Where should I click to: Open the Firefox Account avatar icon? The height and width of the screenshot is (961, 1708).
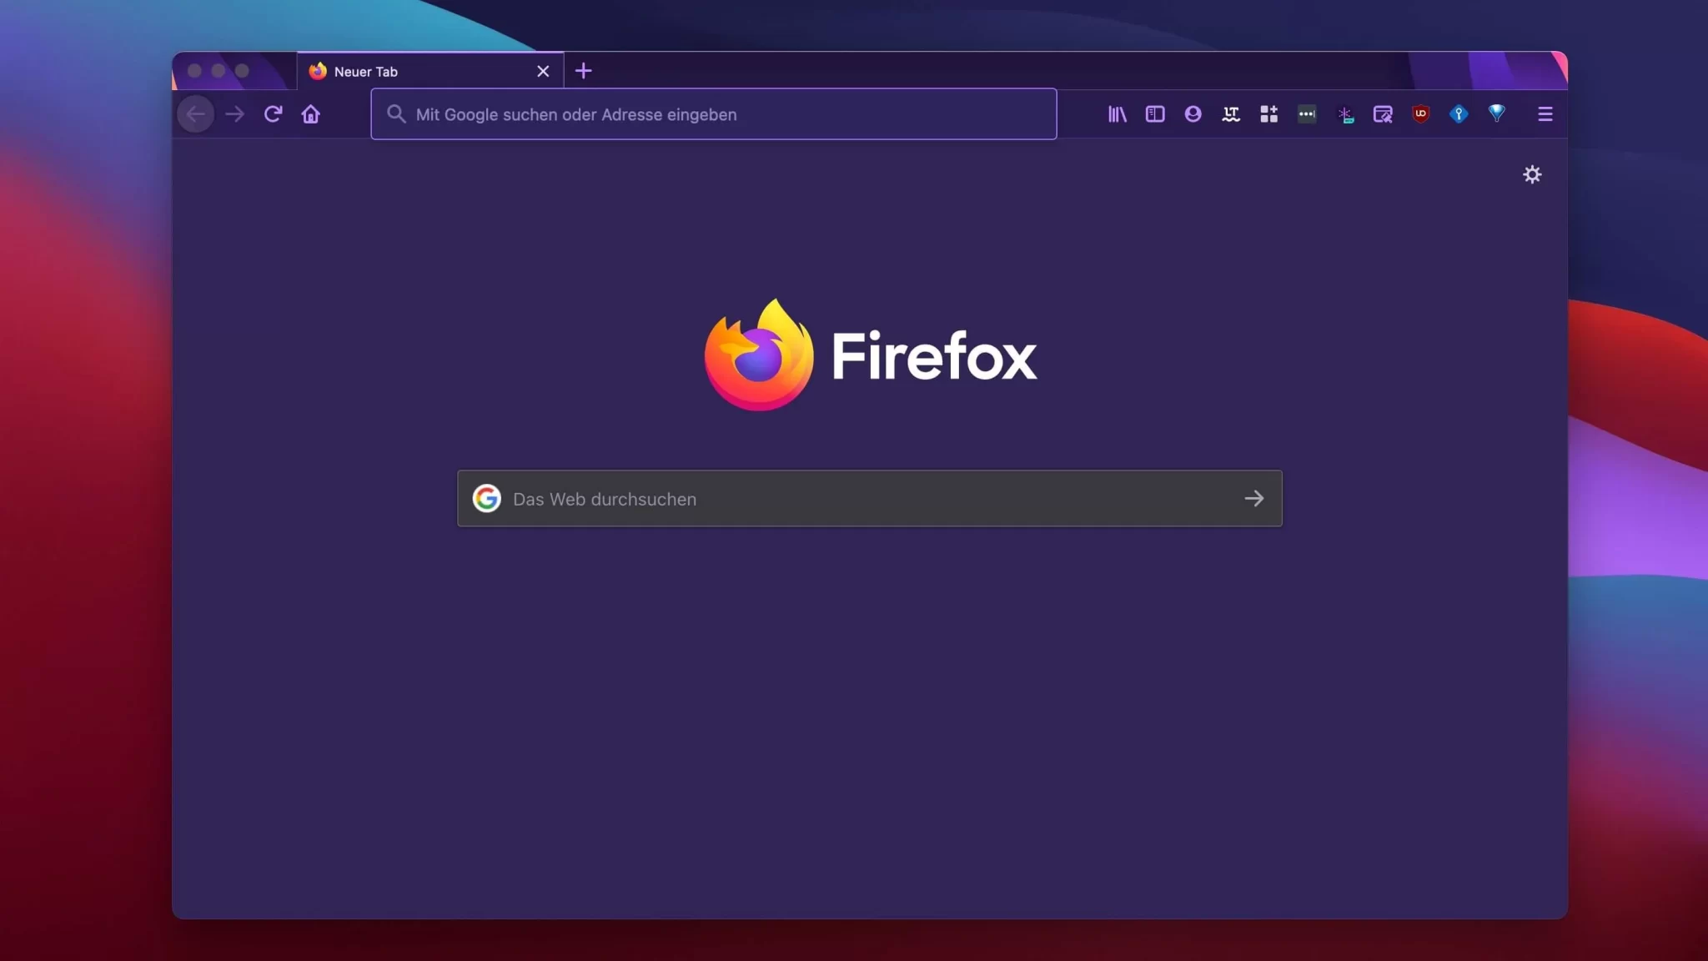pyautogui.click(x=1193, y=114)
